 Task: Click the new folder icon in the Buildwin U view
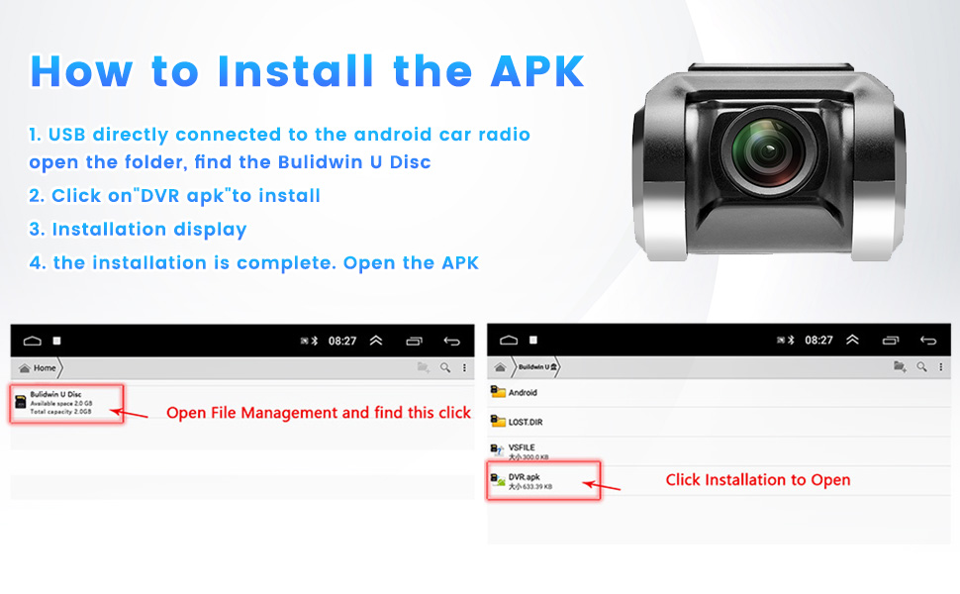click(x=900, y=366)
